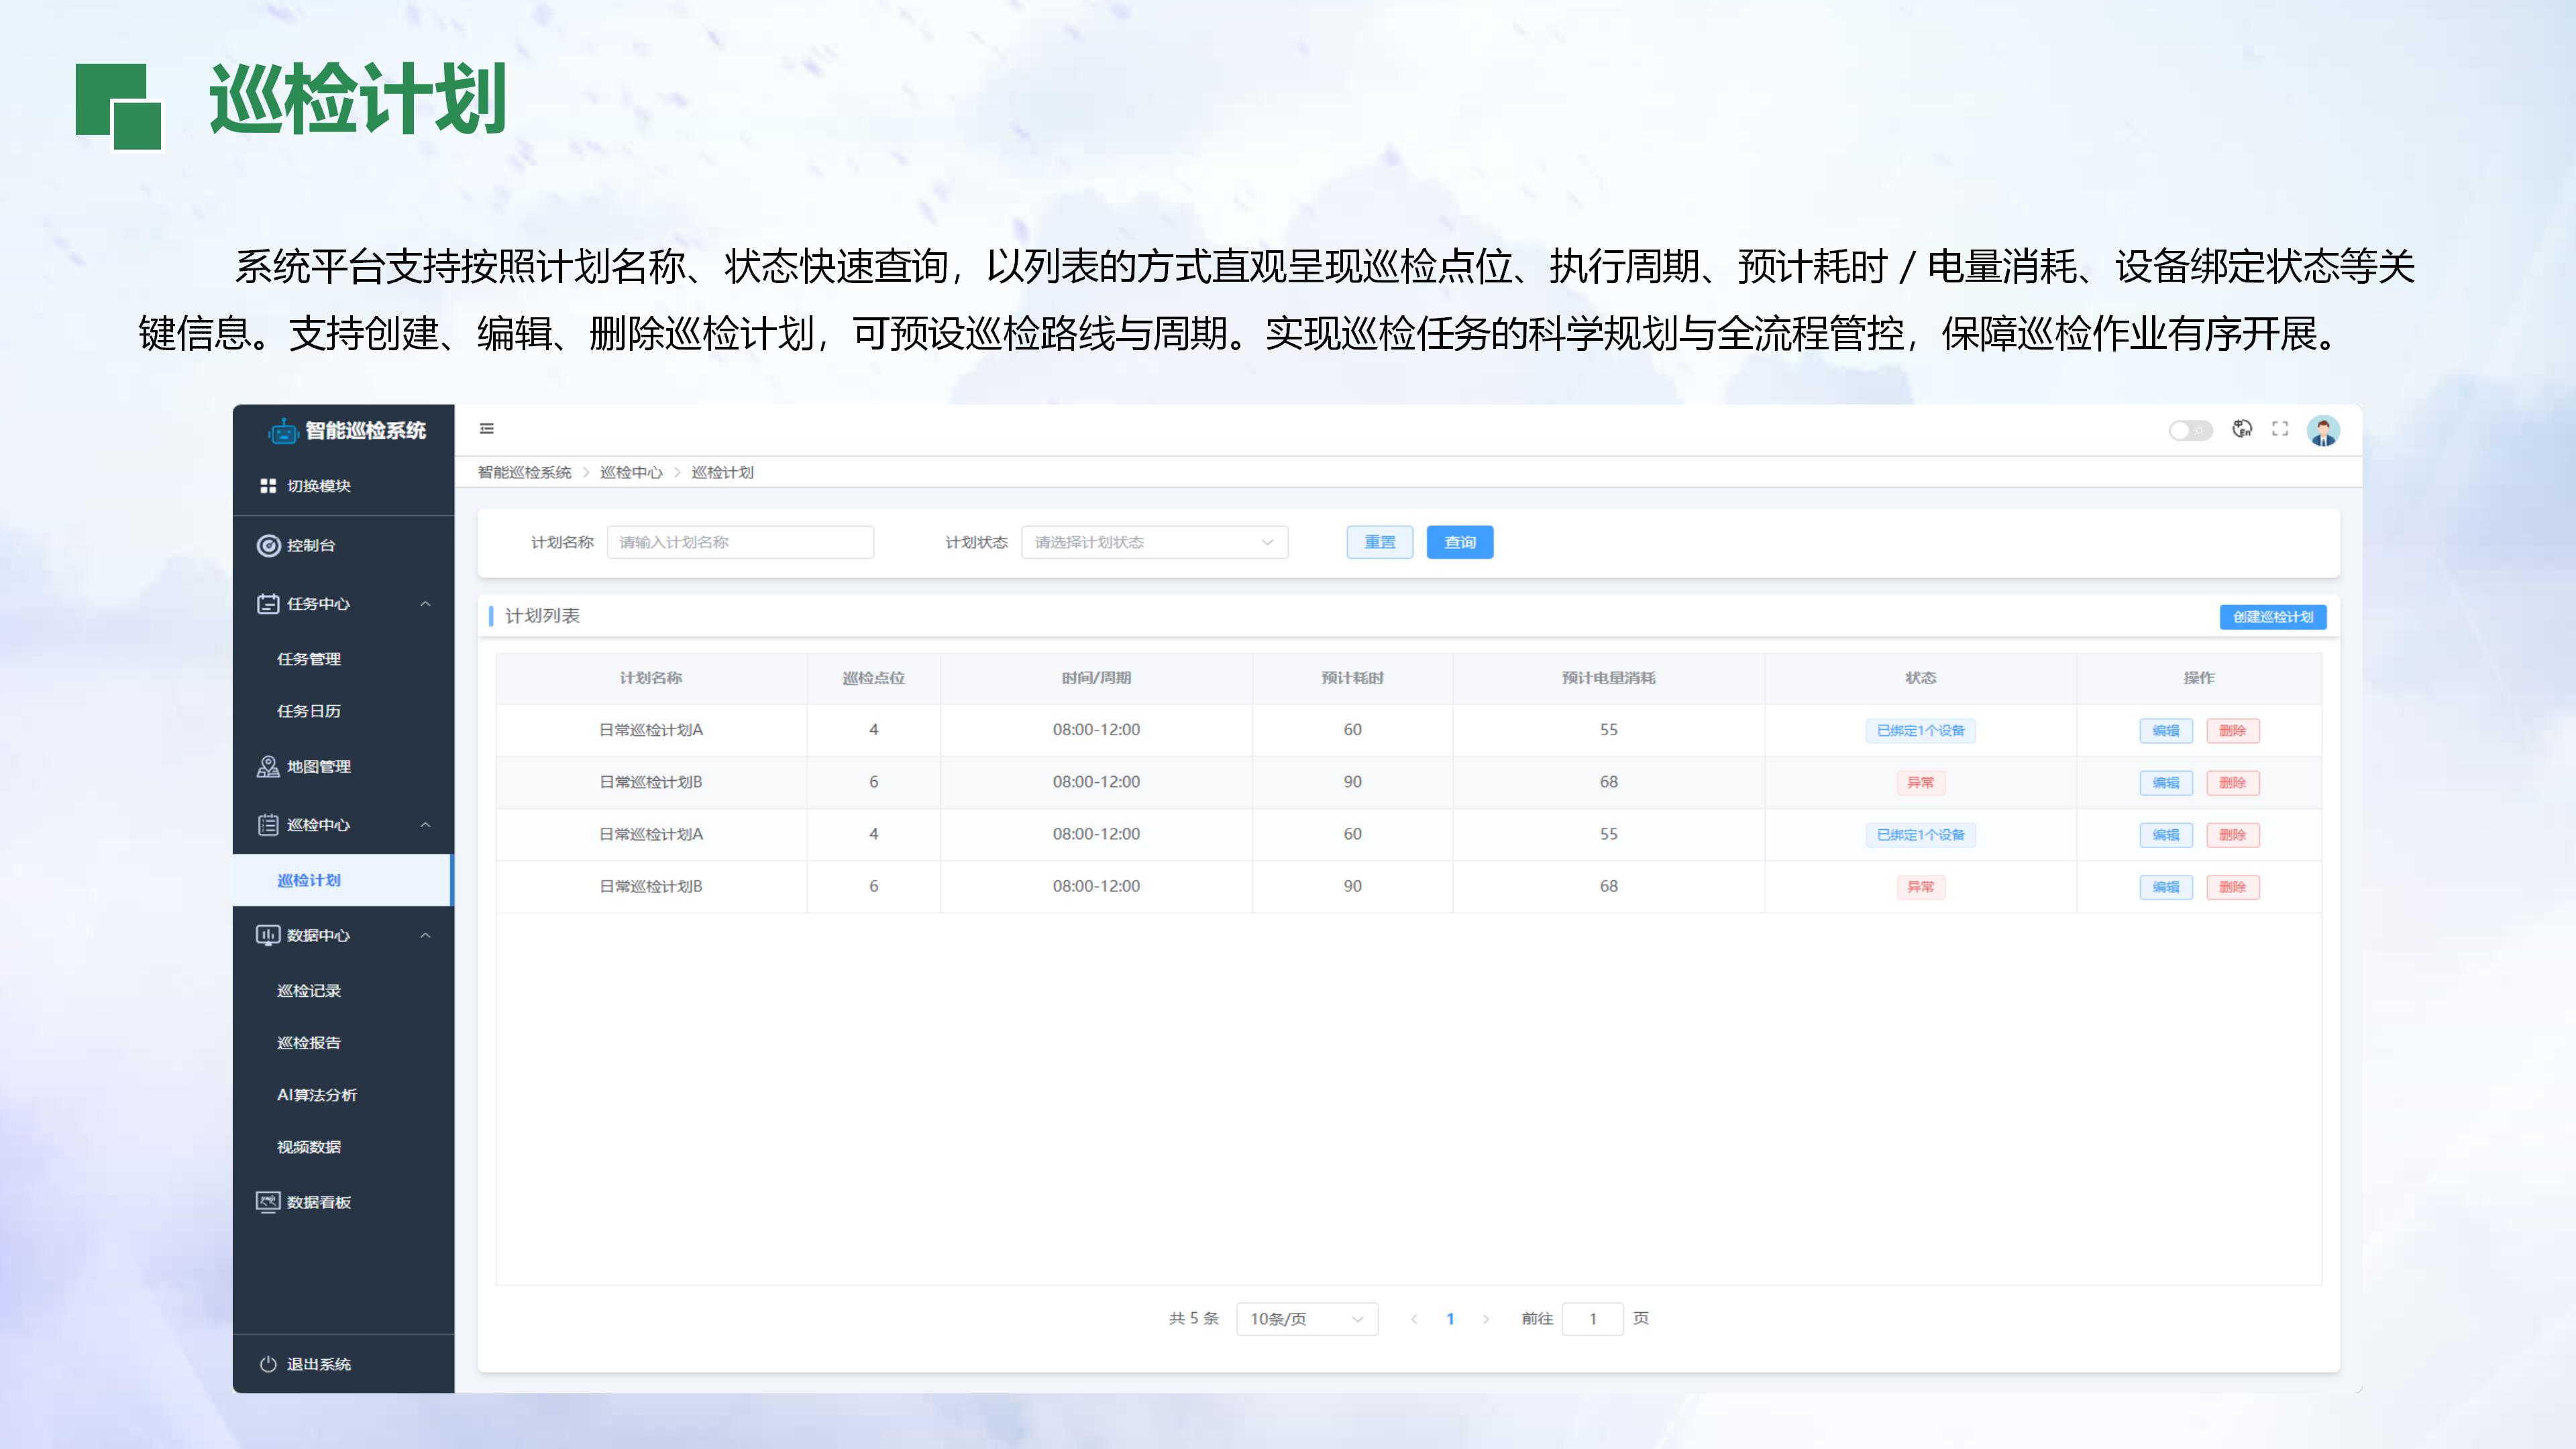
Task: Click the last 异常 status tag
Action: click(1920, 887)
